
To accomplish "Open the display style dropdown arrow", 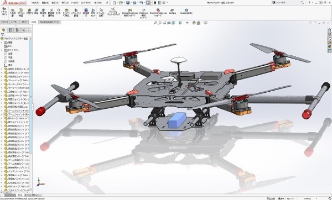I will point(183,23).
